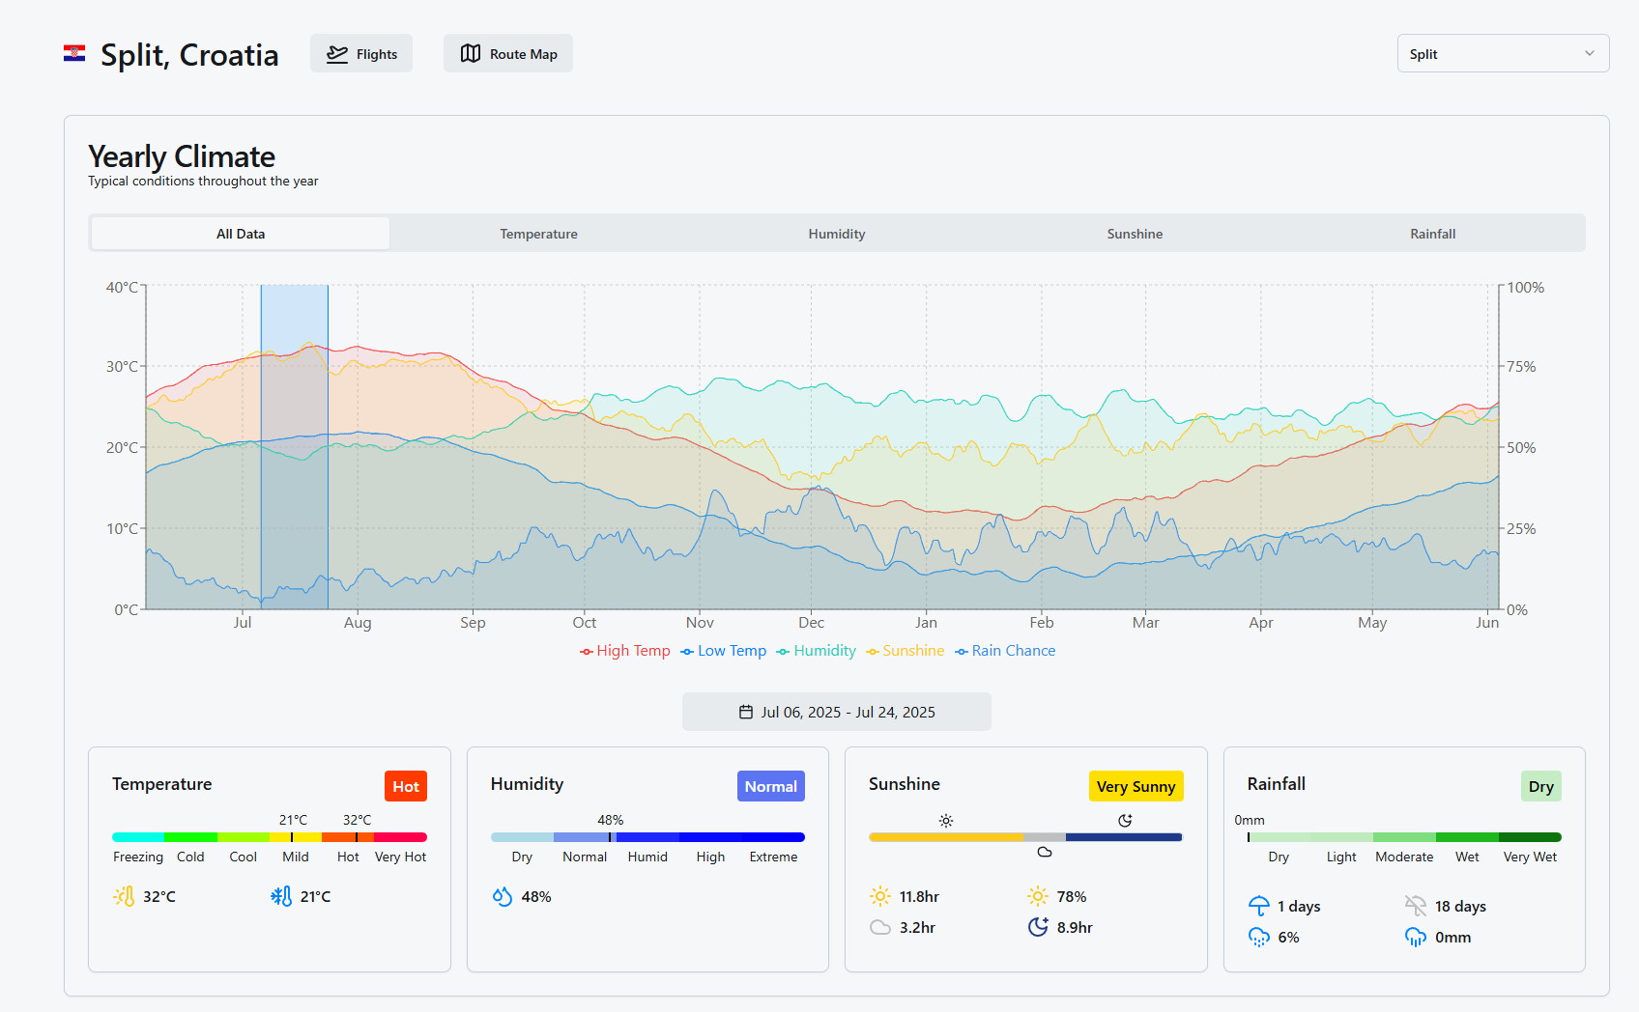1639x1012 pixels.
Task: Switch to the Temperature tab
Action: [538, 234]
